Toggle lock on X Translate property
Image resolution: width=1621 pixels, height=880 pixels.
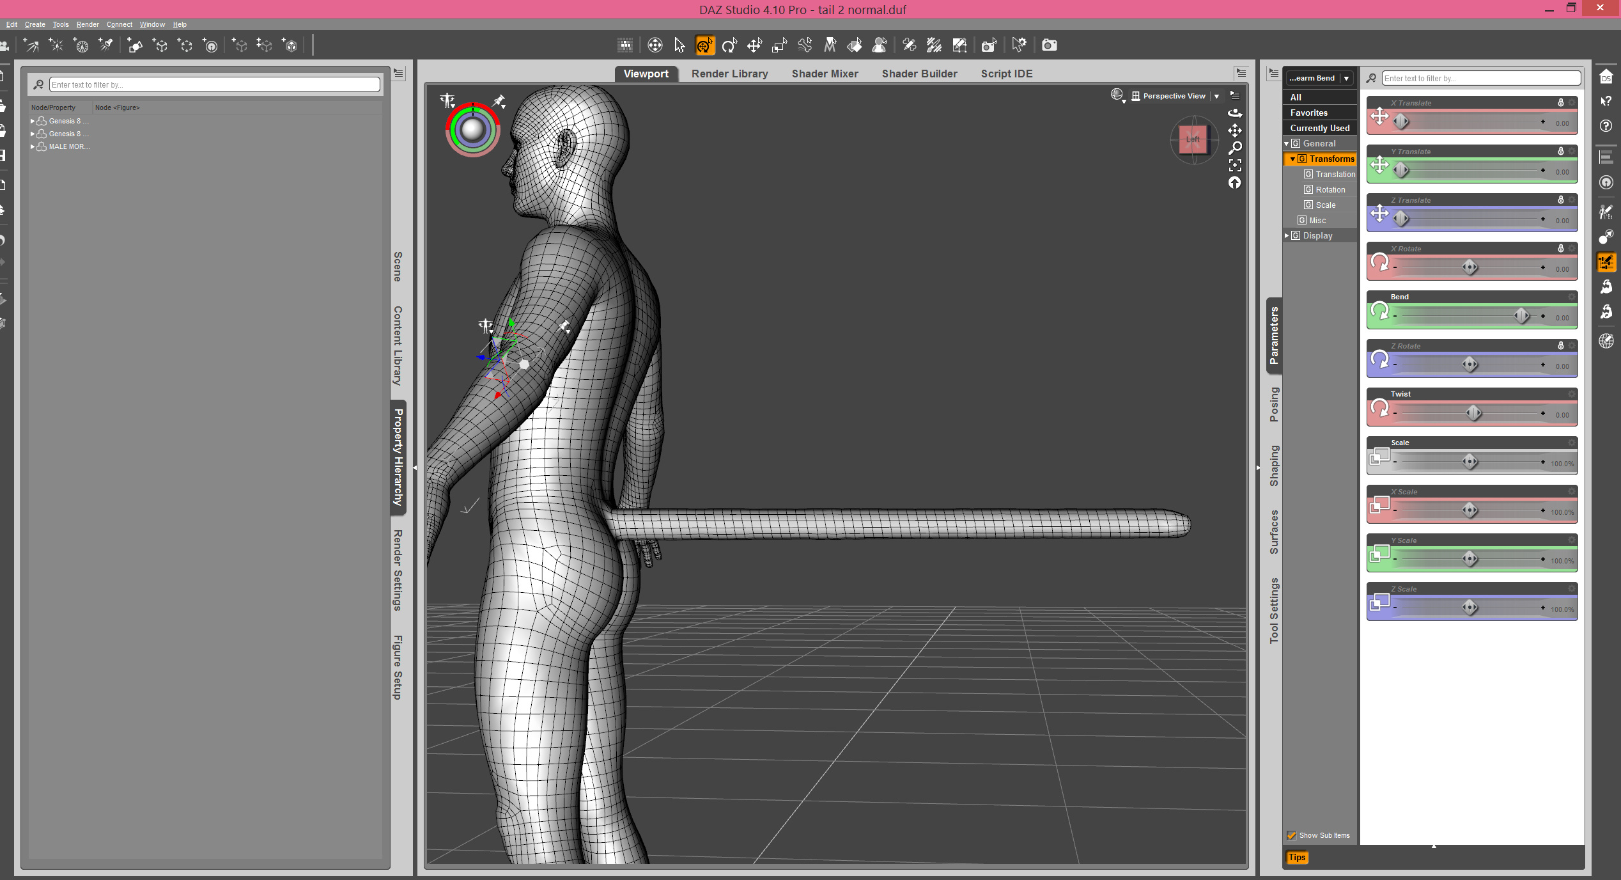click(1561, 102)
